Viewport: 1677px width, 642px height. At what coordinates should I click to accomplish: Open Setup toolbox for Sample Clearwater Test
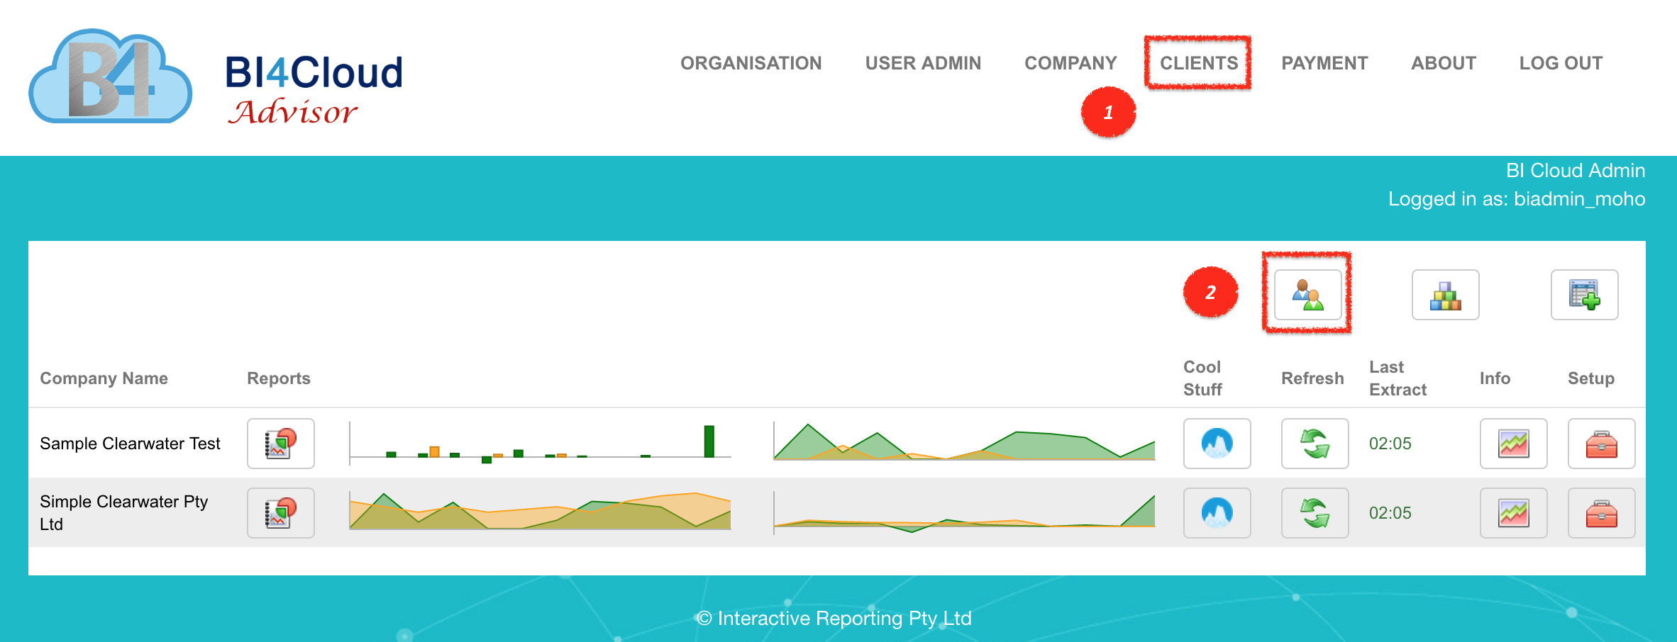pos(1601,444)
